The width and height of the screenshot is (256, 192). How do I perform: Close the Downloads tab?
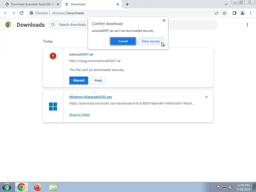point(118,4)
